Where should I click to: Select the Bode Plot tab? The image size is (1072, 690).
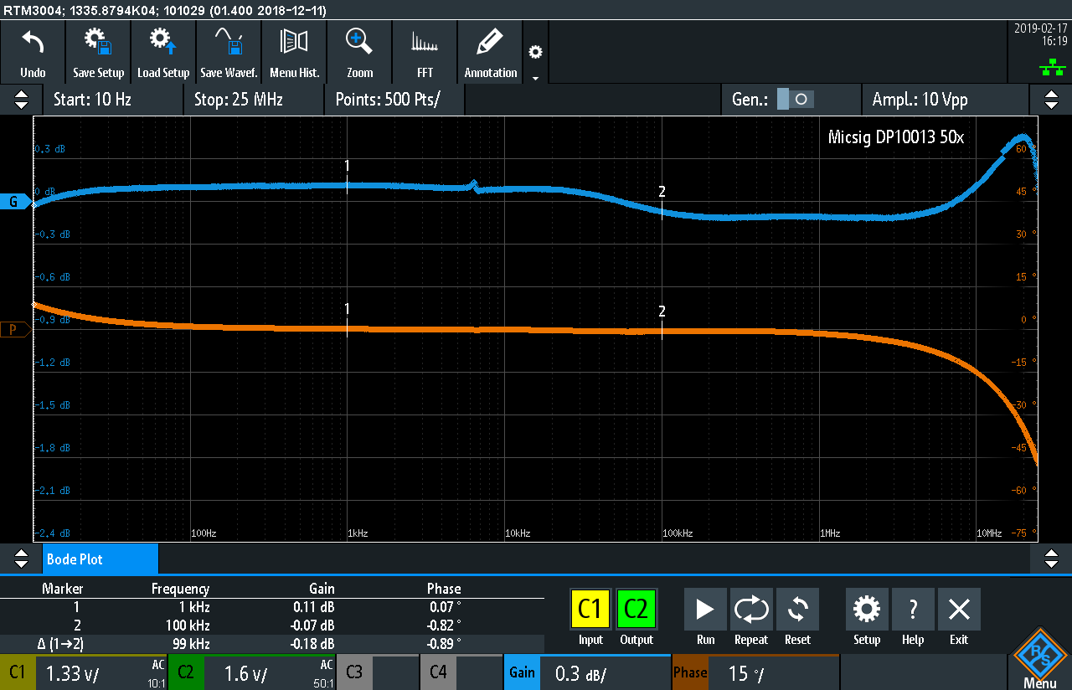[100, 559]
